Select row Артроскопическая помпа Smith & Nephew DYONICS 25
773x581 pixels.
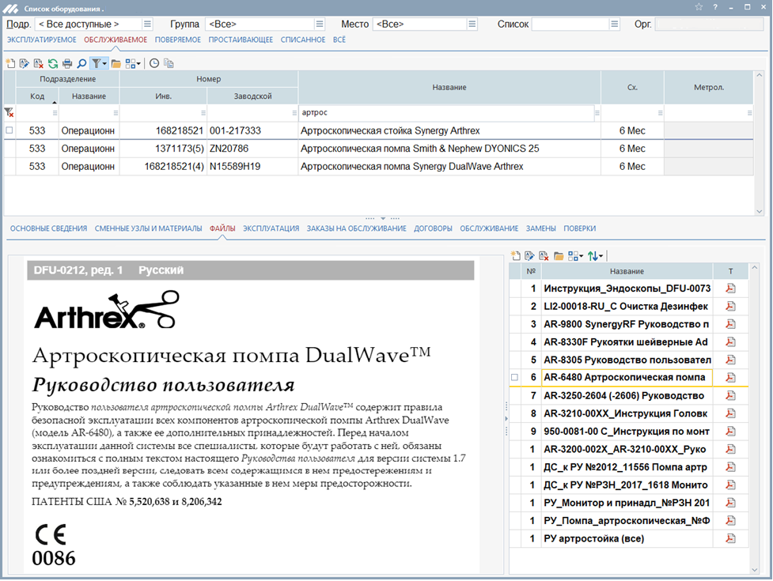pos(379,149)
